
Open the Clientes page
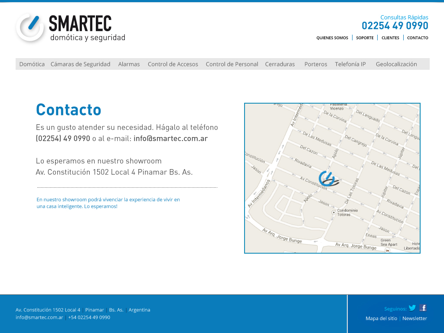pos(390,38)
